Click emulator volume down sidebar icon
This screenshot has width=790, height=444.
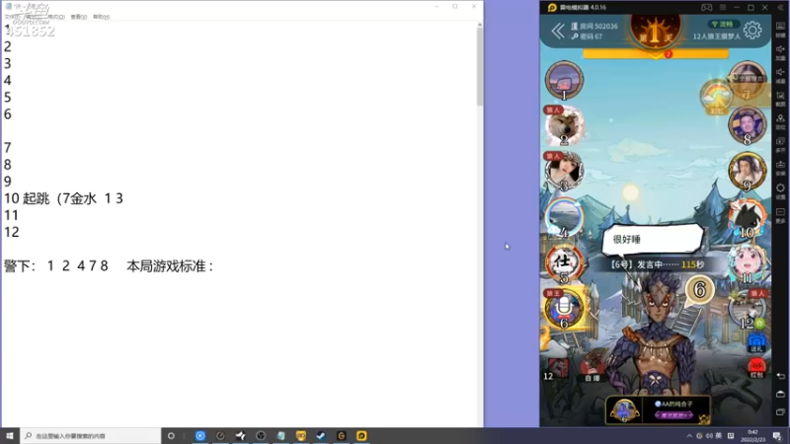pos(780,76)
